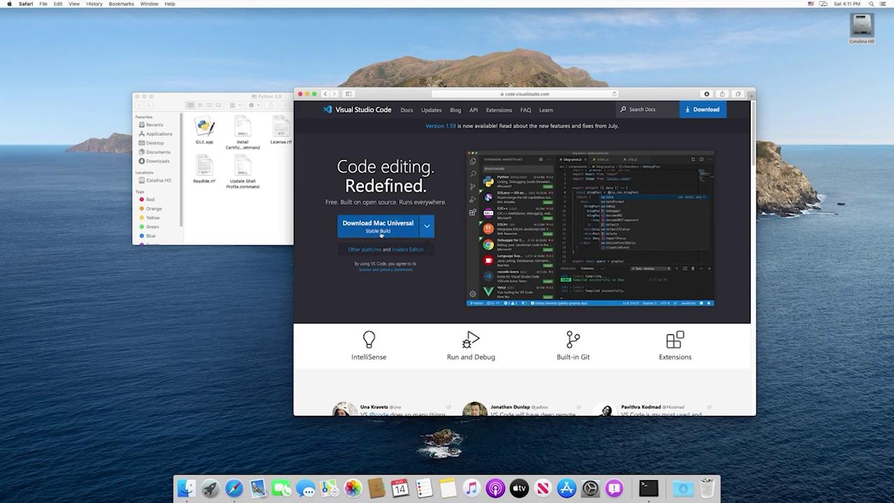
Task: Open Calendar from the Dock
Action: click(x=400, y=488)
